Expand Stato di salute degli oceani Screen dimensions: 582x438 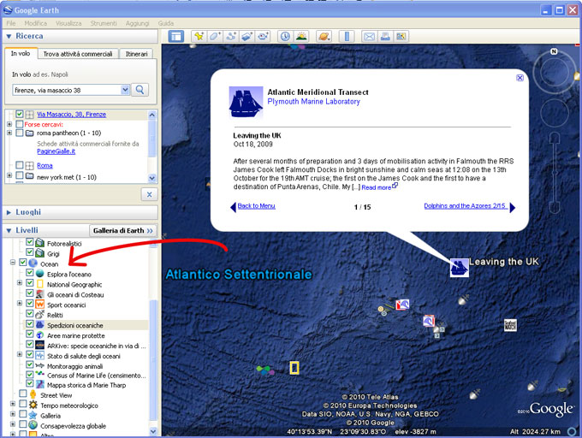point(20,354)
